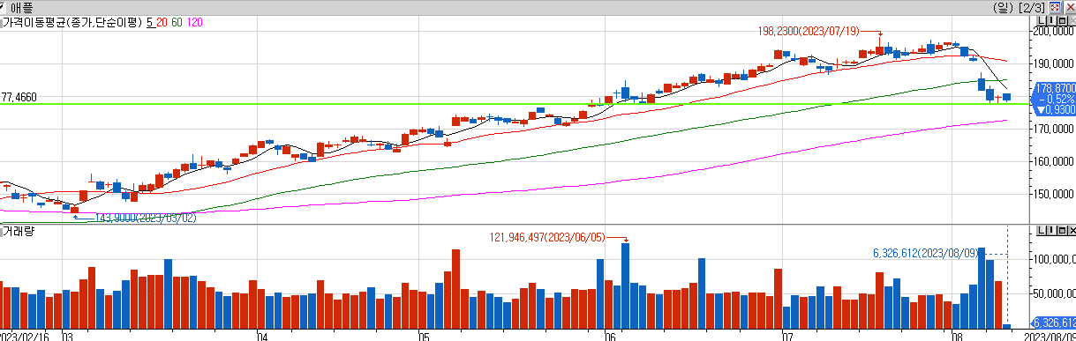
Task: Click the fullscreen expand icon in title bar
Action: point(1054,6)
